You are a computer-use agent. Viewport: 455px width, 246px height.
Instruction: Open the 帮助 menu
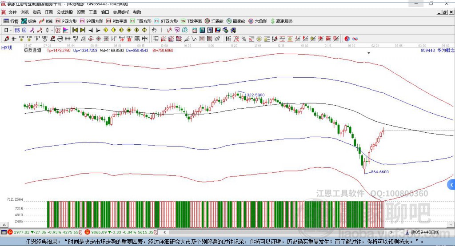pos(137,12)
